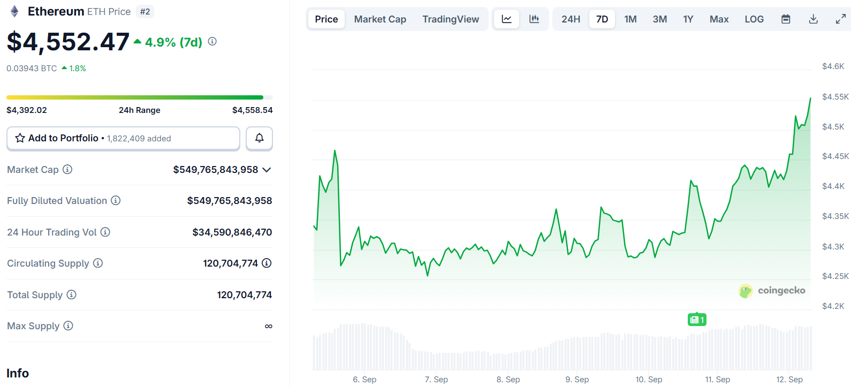
Task: Open the Total Supply info icon
Action: [71, 294]
